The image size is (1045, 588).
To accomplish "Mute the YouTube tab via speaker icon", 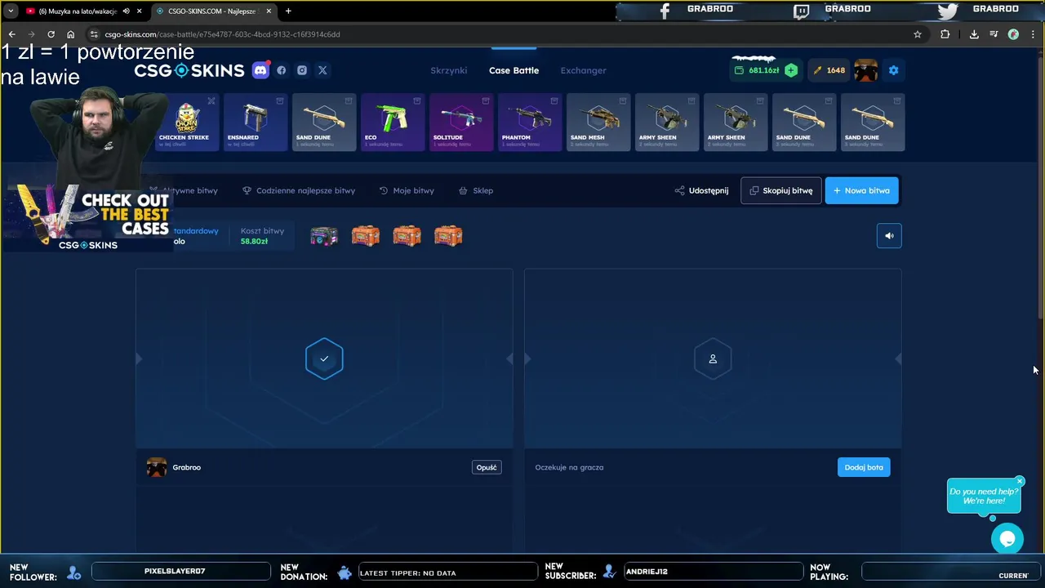I will pyautogui.click(x=126, y=11).
